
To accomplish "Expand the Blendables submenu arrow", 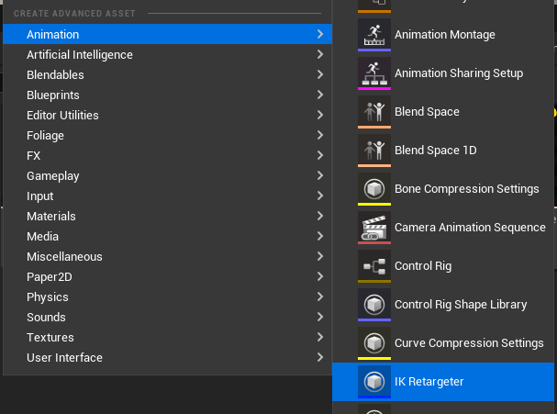I will [320, 74].
